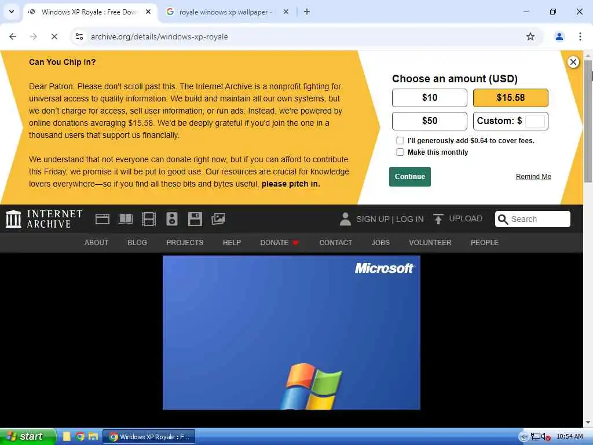Click the UPLOAD link
Screen dimensions: 593x445
[466, 218]
